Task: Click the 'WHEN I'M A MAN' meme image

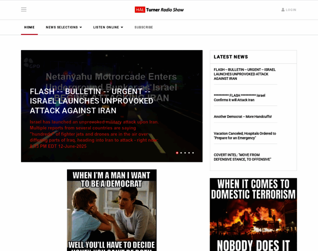Action: (112, 210)
